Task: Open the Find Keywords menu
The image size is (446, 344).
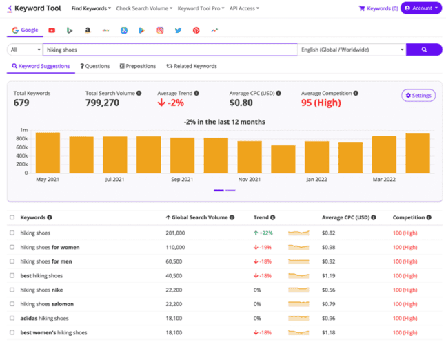Action: click(91, 8)
